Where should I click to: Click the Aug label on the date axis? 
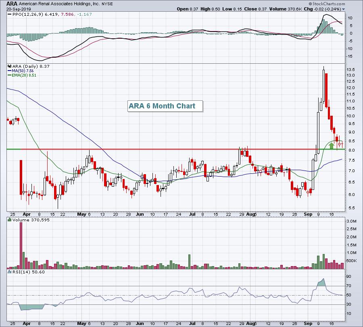pyautogui.click(x=251, y=214)
